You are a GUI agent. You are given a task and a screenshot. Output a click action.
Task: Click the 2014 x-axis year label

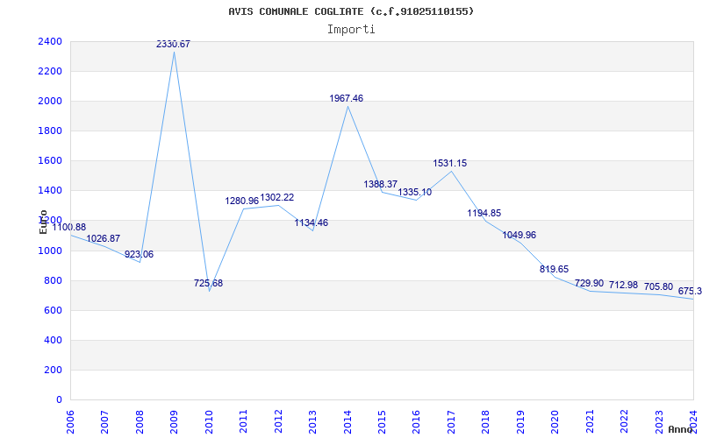[x=347, y=421]
